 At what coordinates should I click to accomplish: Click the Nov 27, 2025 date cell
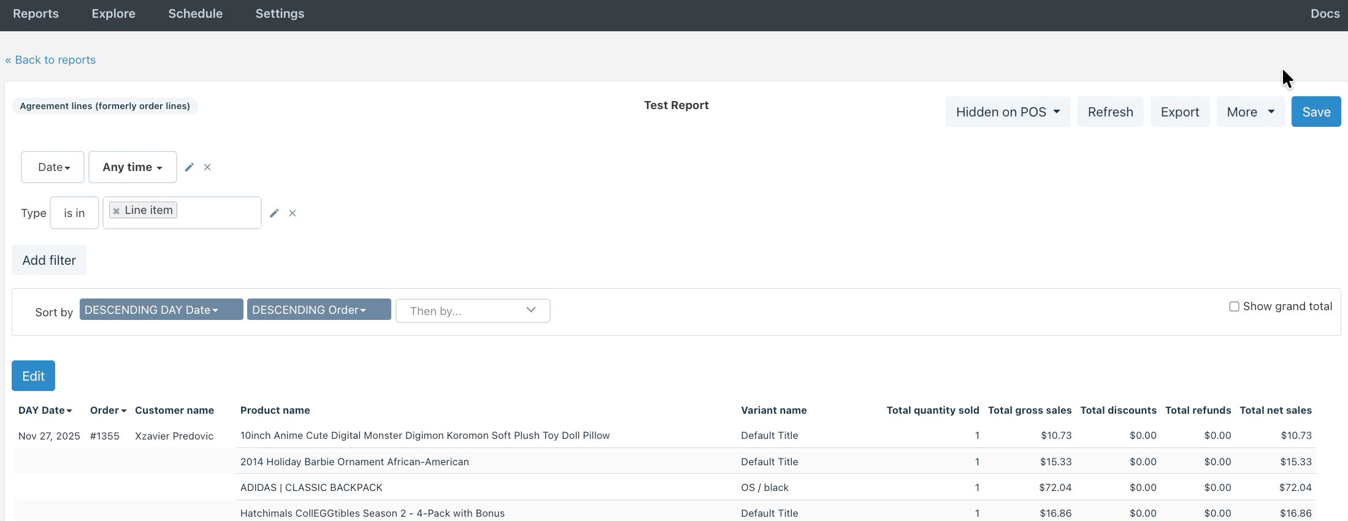(49, 436)
